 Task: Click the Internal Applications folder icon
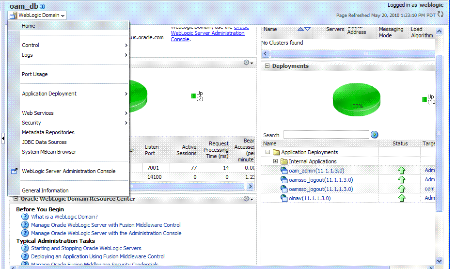click(284, 161)
